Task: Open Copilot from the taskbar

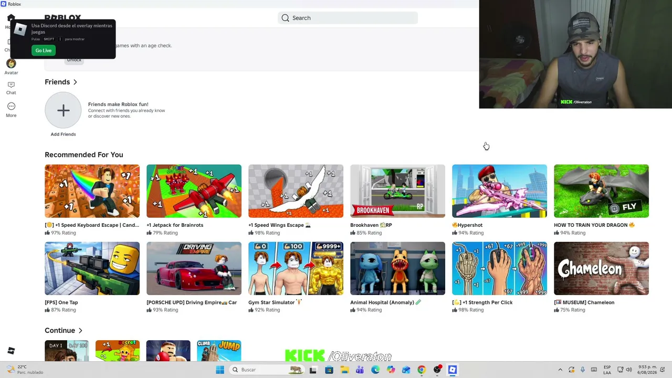Action: [x=391, y=370]
